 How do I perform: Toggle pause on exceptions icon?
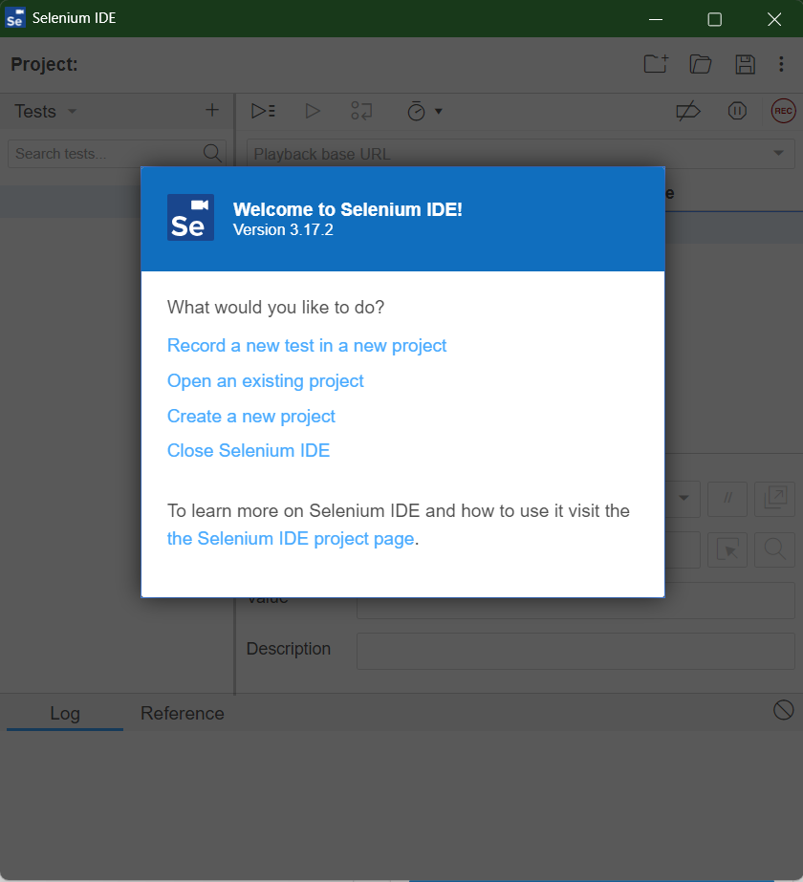click(x=737, y=111)
